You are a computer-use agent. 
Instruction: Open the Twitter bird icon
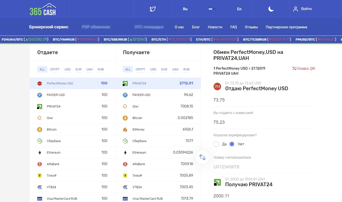click(x=153, y=9)
